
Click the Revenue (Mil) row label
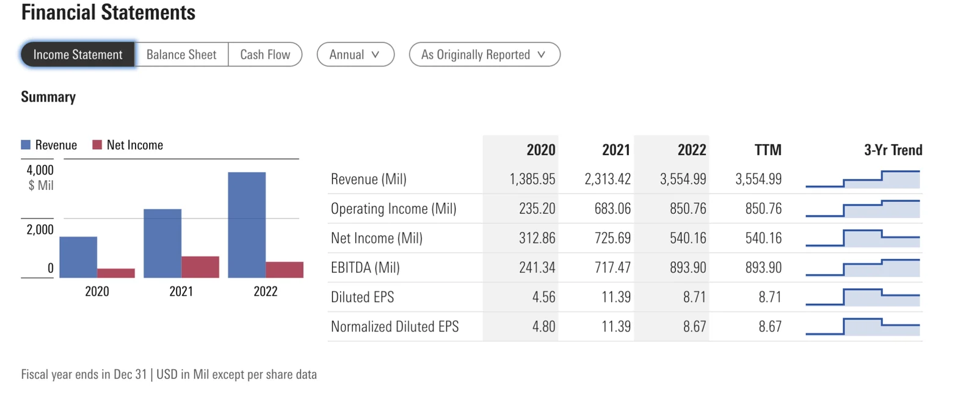[x=368, y=179]
